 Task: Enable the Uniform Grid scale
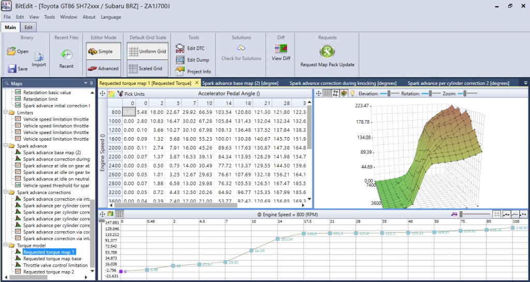click(x=148, y=52)
